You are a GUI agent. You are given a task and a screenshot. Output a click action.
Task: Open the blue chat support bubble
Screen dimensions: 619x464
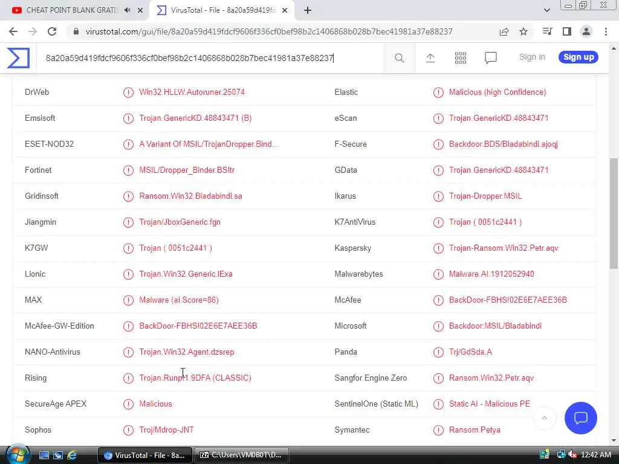[x=581, y=418]
